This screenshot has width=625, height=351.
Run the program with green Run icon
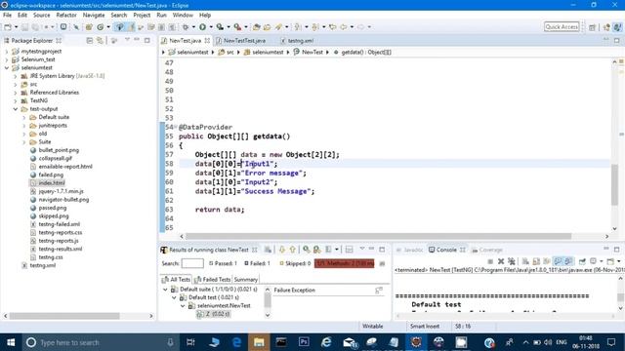[202, 27]
